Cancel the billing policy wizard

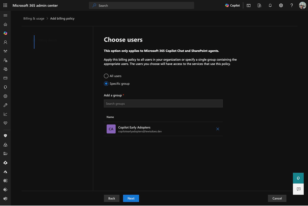277,198
